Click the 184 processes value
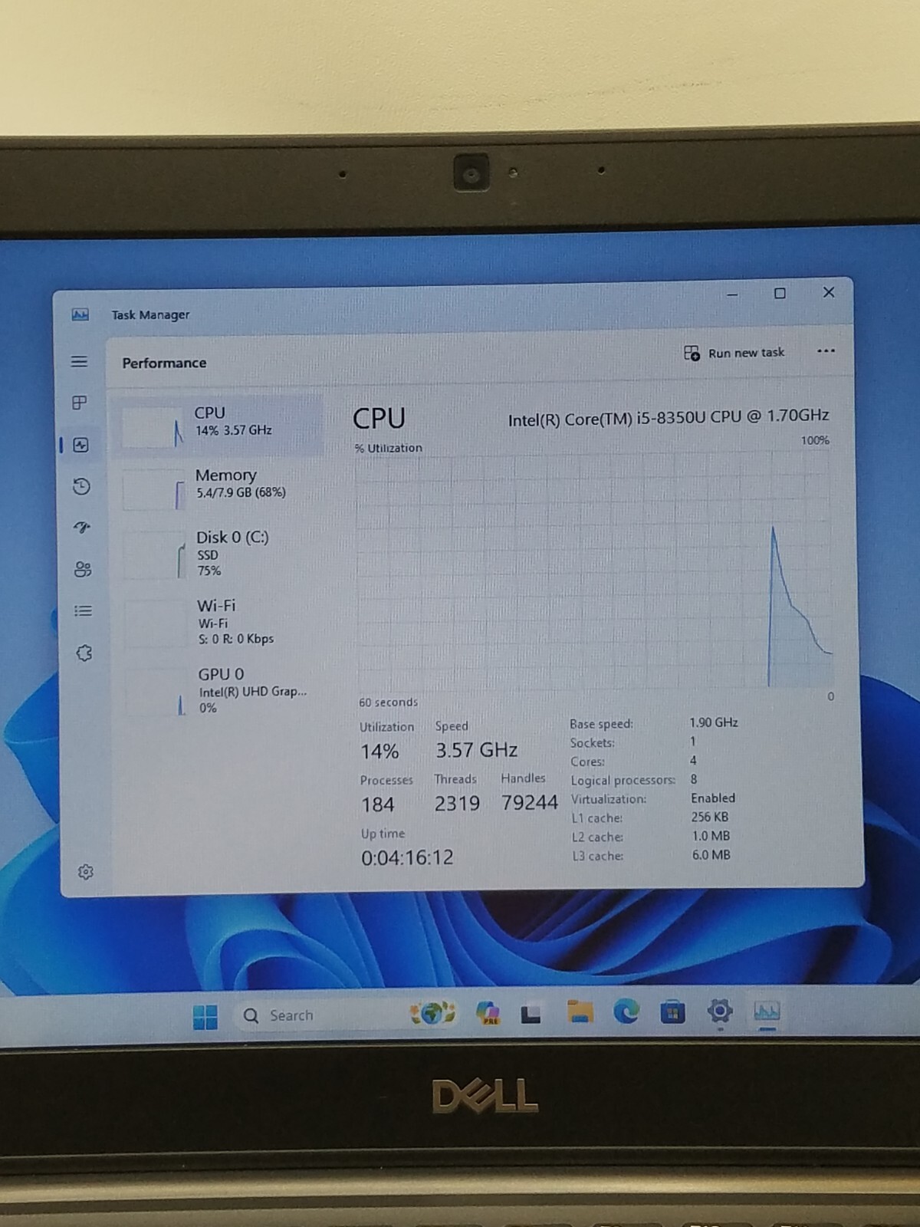This screenshot has height=1227, width=920. 377,804
